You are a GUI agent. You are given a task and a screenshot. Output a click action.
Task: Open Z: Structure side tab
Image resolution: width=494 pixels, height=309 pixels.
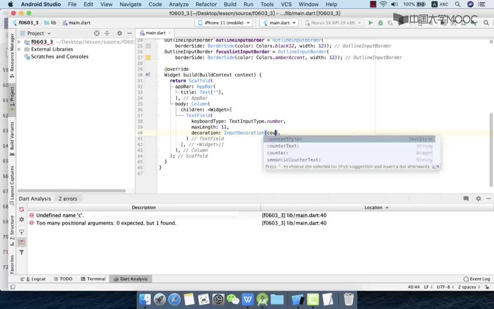[x=12, y=231]
